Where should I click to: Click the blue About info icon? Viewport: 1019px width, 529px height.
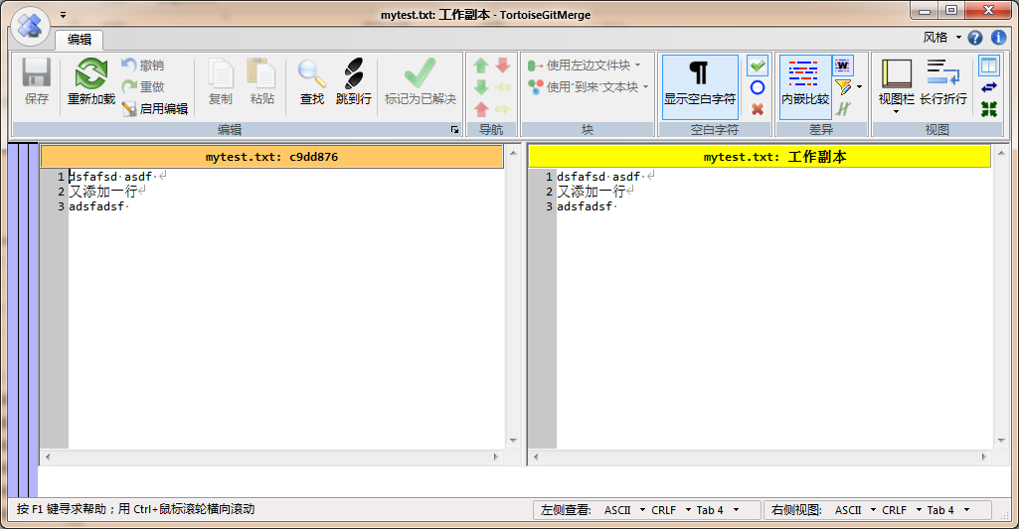click(998, 38)
